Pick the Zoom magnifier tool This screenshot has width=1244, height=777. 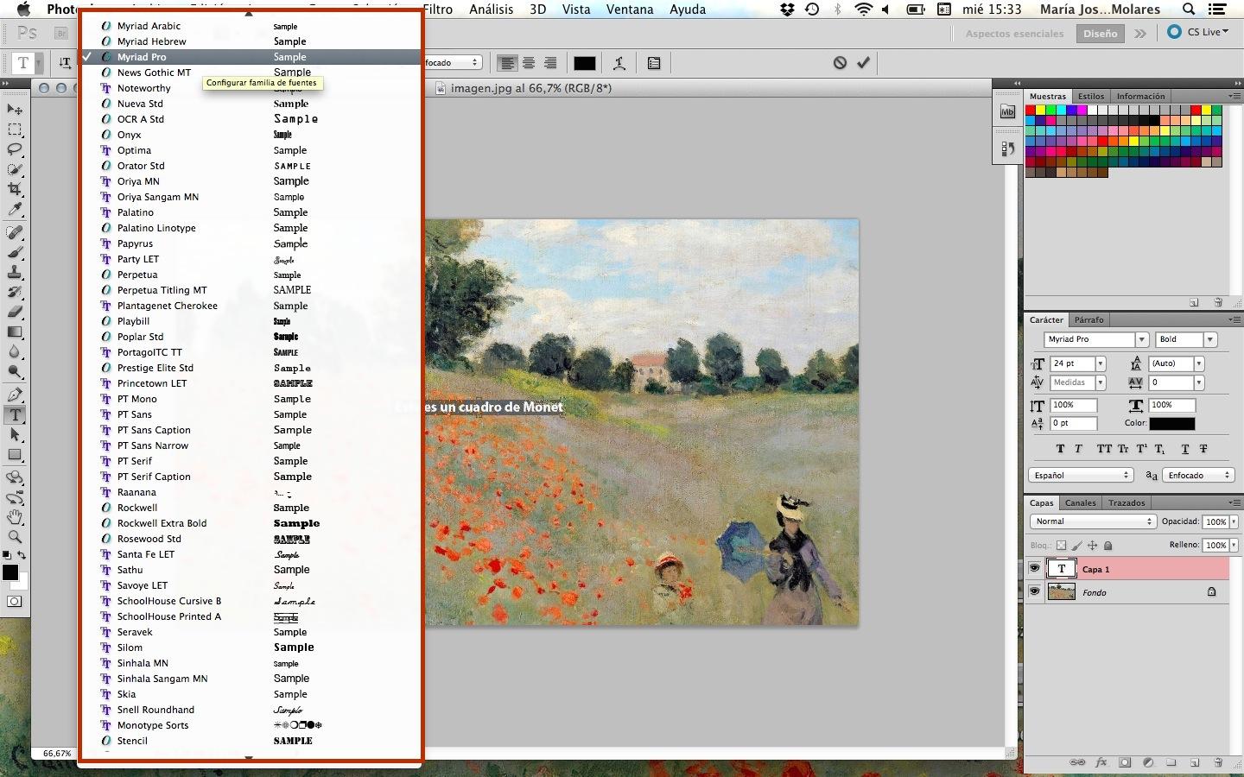[x=15, y=536]
